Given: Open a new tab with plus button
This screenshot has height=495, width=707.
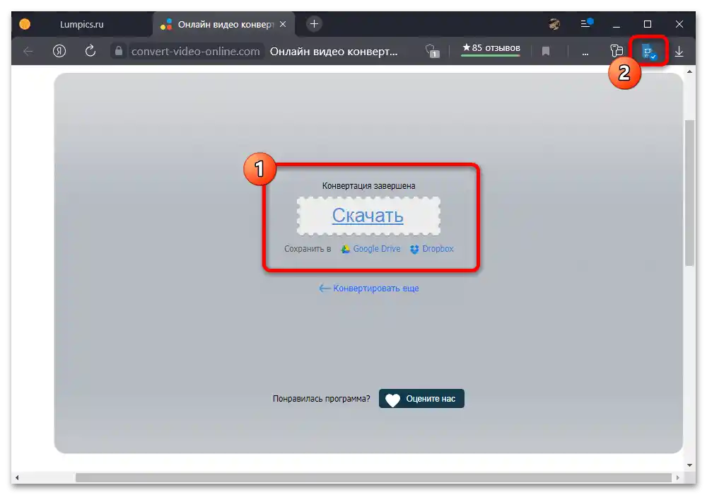Looking at the screenshot, I should pos(315,23).
